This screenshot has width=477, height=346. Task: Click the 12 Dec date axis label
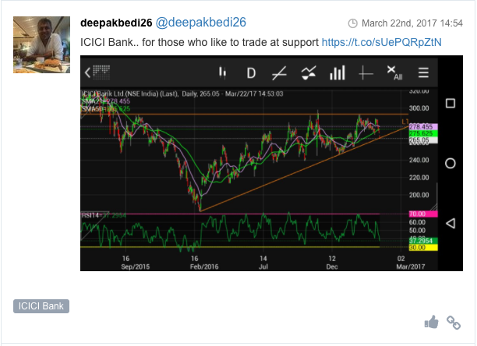point(332,263)
